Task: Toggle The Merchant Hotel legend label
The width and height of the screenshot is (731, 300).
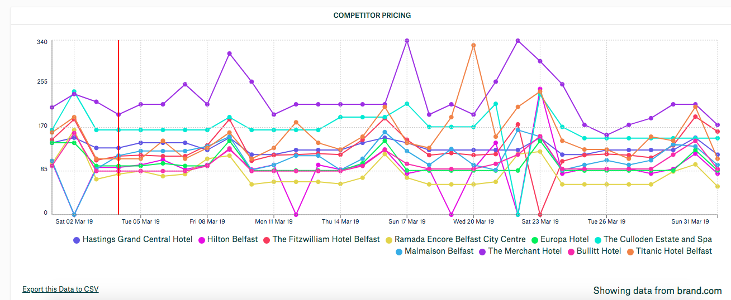Action: tap(525, 251)
